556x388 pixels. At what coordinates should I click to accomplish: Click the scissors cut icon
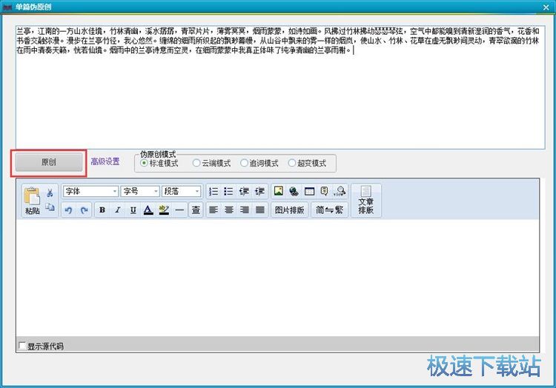[50, 193]
